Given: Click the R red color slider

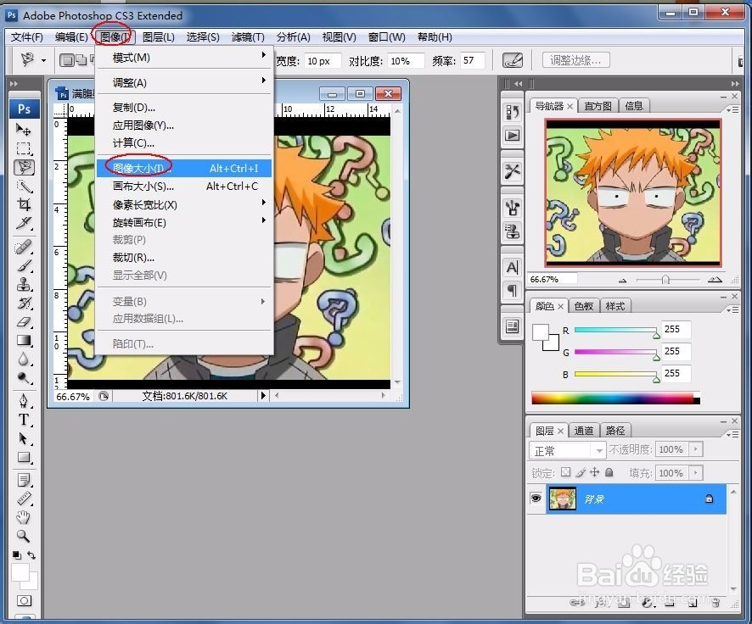Looking at the screenshot, I should coord(615,330).
